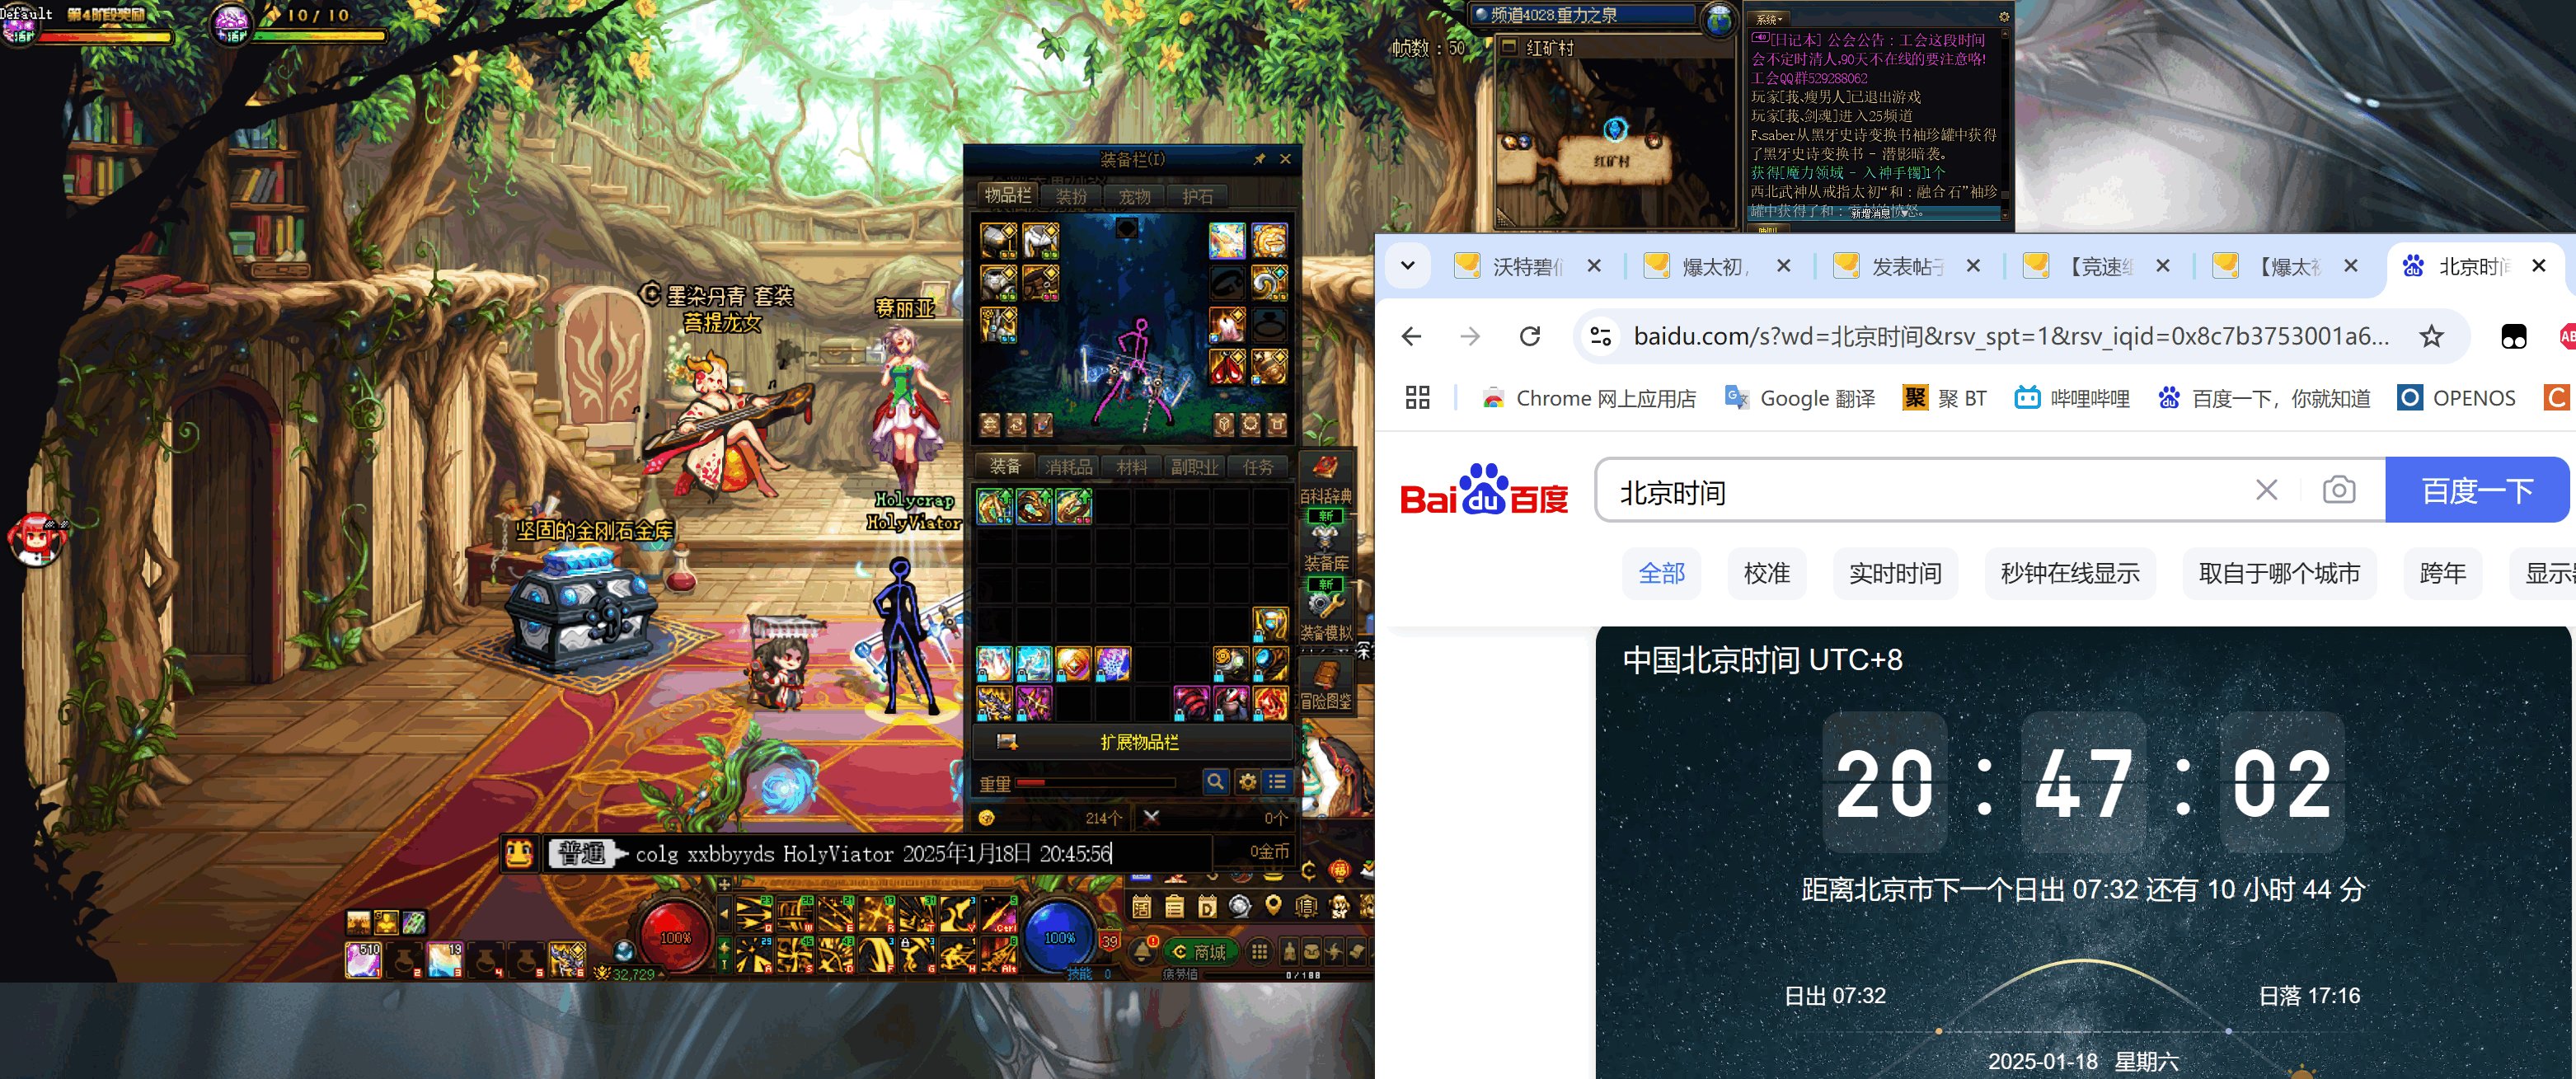Open the inventory settings gear icon
This screenshot has height=1079, width=2576.
point(1247,781)
